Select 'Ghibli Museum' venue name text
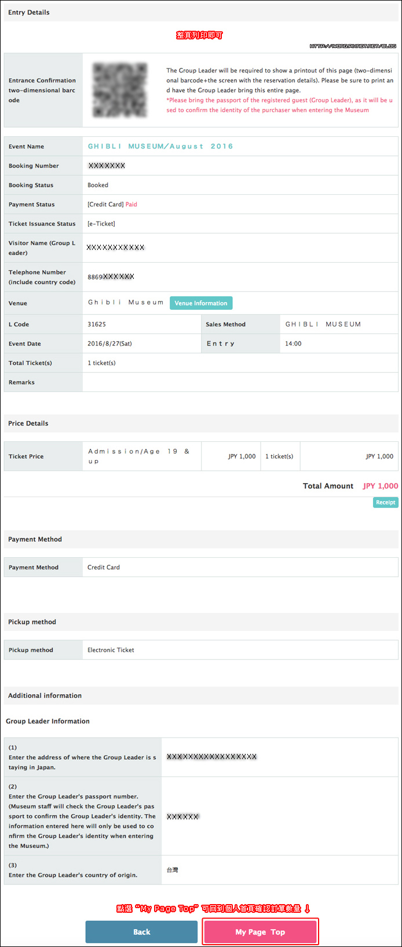402x947 pixels. coord(126,303)
